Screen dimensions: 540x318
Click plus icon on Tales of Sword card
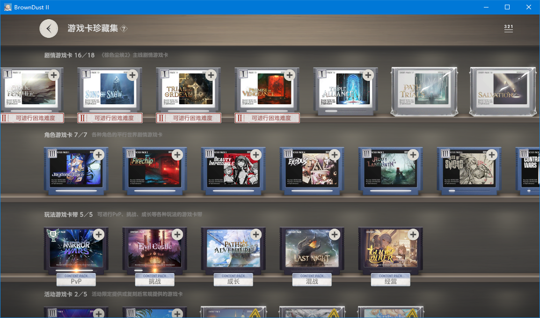[492, 155]
